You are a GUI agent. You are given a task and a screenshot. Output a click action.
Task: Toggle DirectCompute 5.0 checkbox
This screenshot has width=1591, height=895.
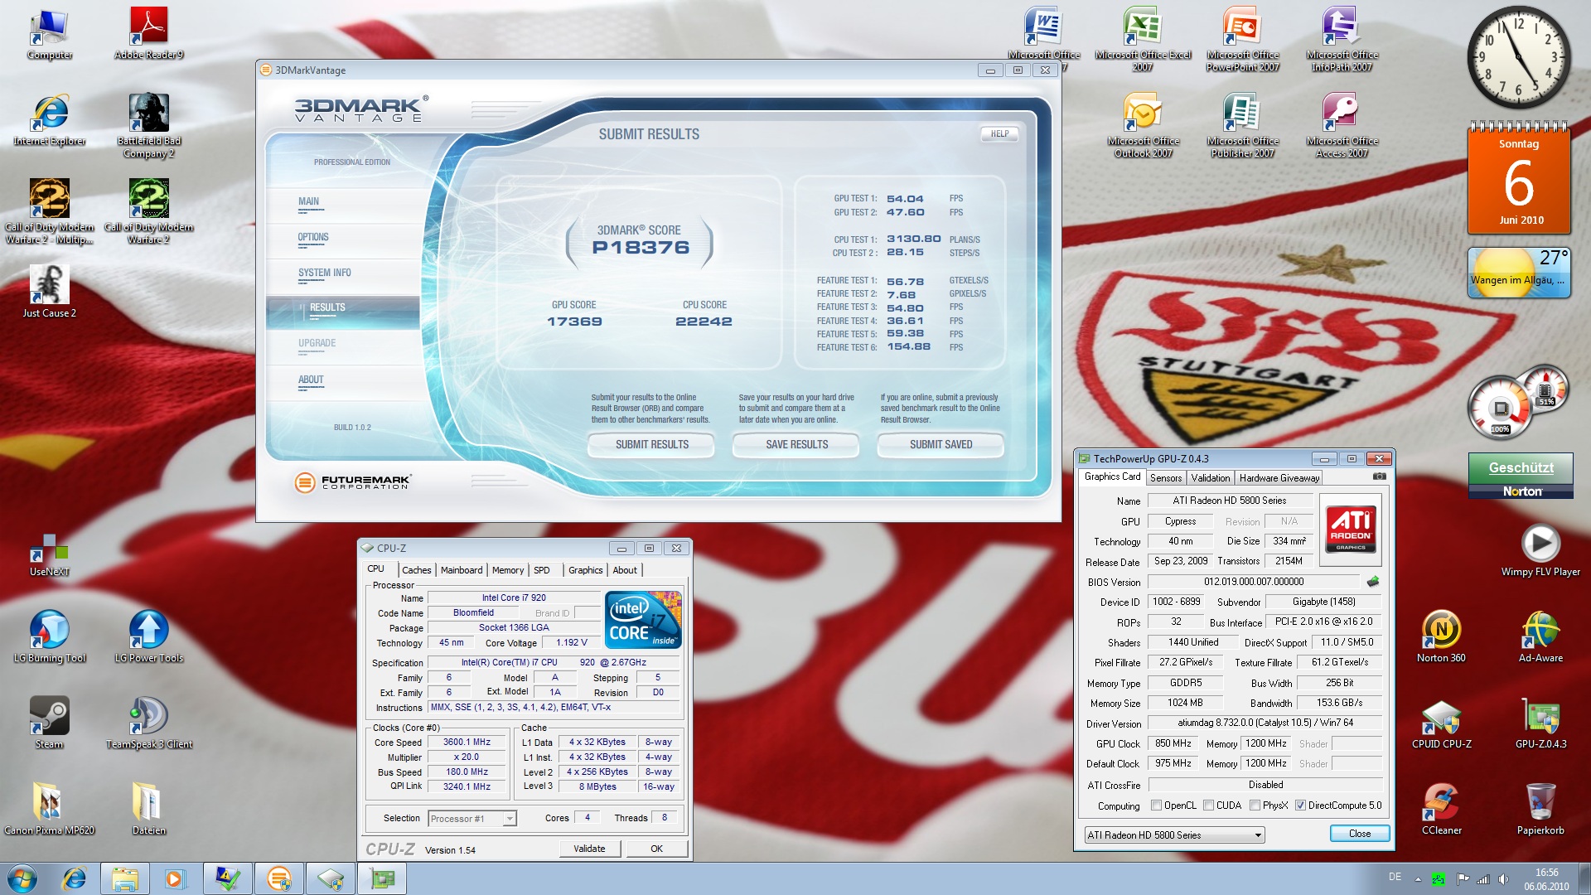[1300, 805]
